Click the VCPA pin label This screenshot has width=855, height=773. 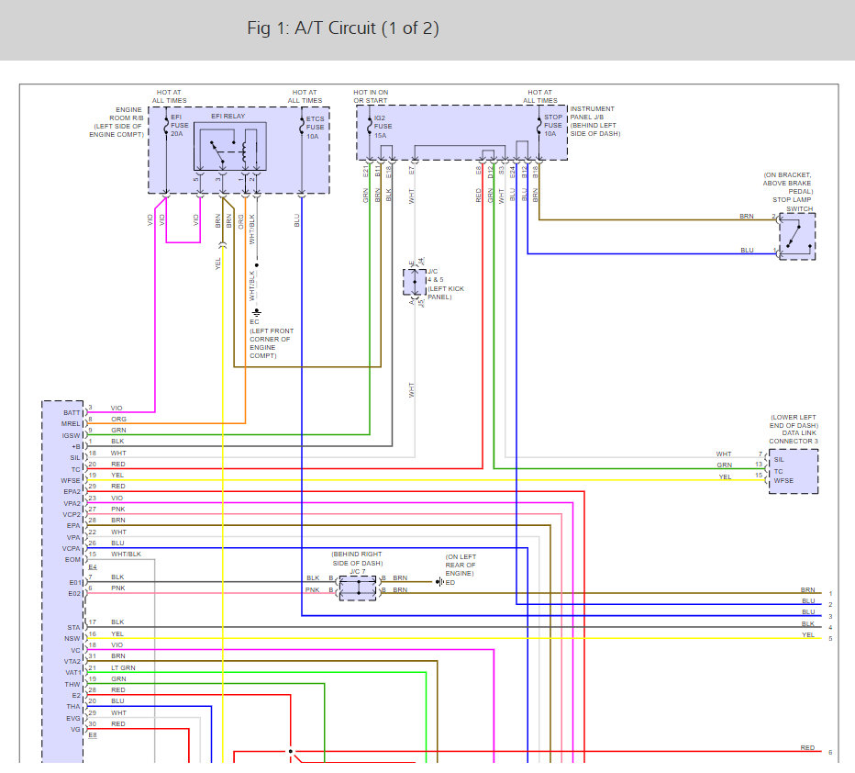coord(71,549)
